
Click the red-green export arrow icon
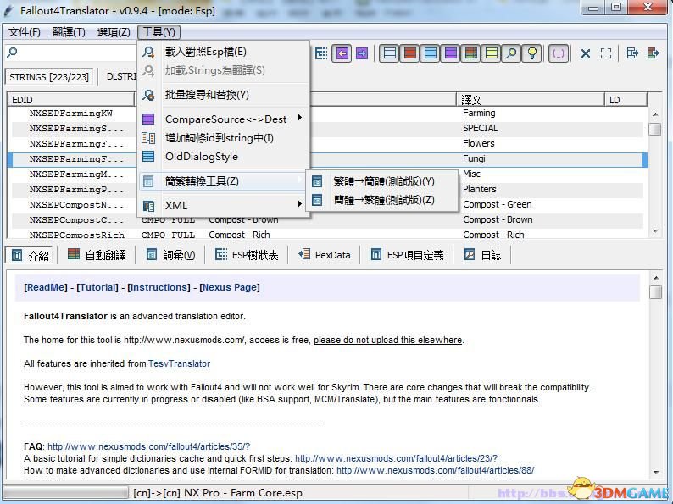(x=654, y=53)
